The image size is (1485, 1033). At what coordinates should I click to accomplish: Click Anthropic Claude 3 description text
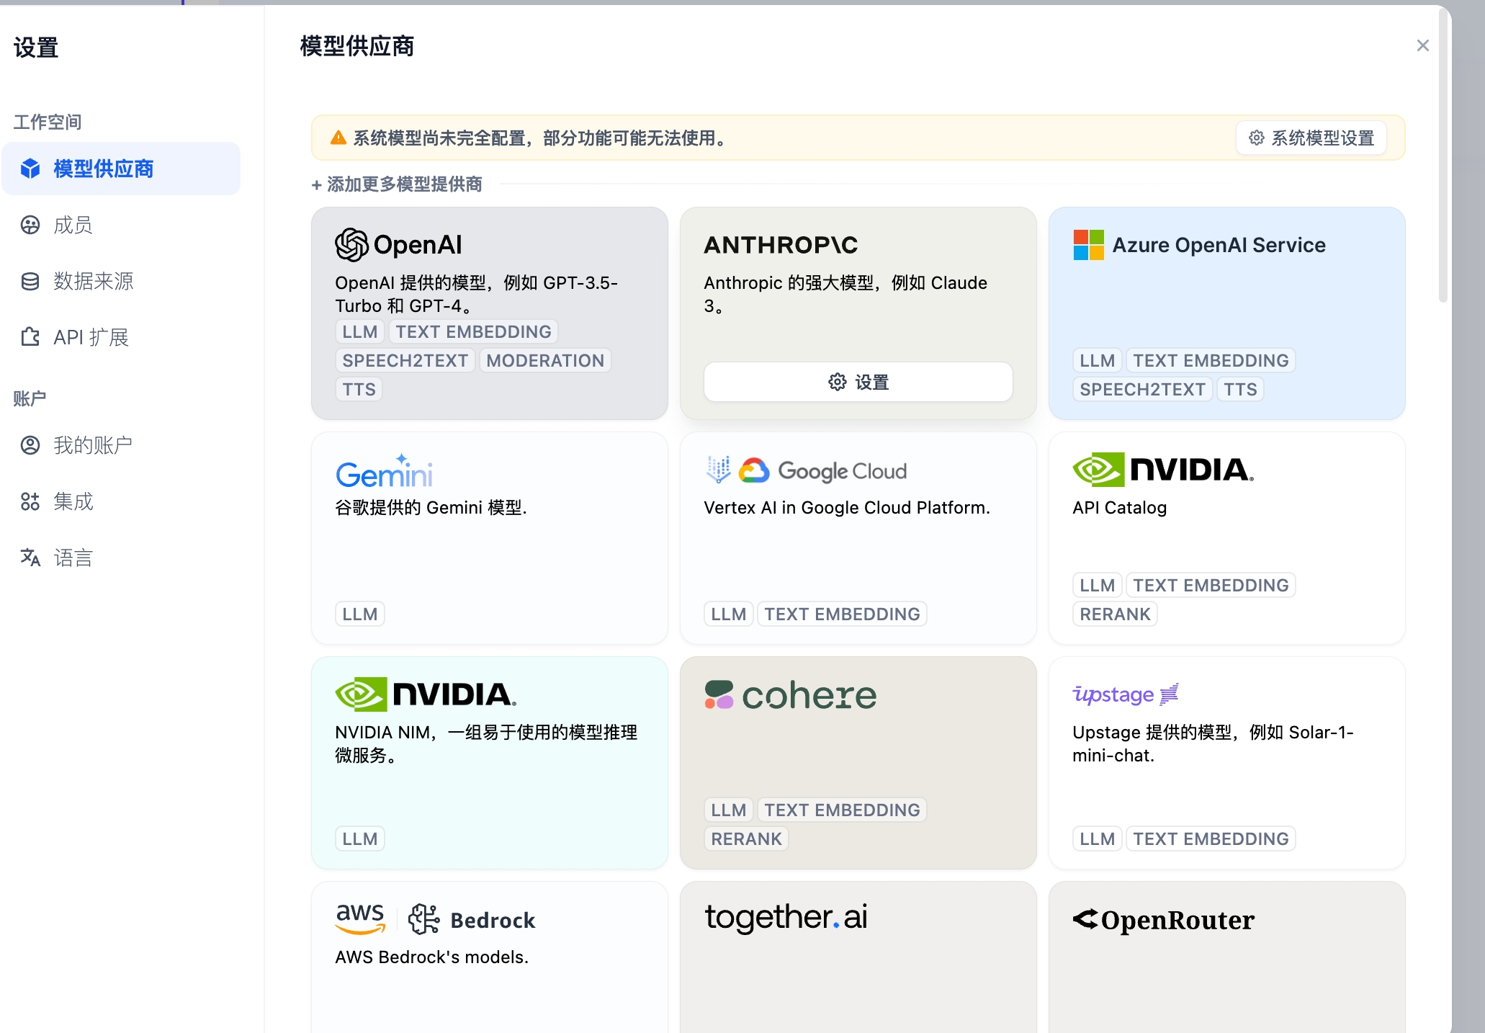[x=845, y=294]
